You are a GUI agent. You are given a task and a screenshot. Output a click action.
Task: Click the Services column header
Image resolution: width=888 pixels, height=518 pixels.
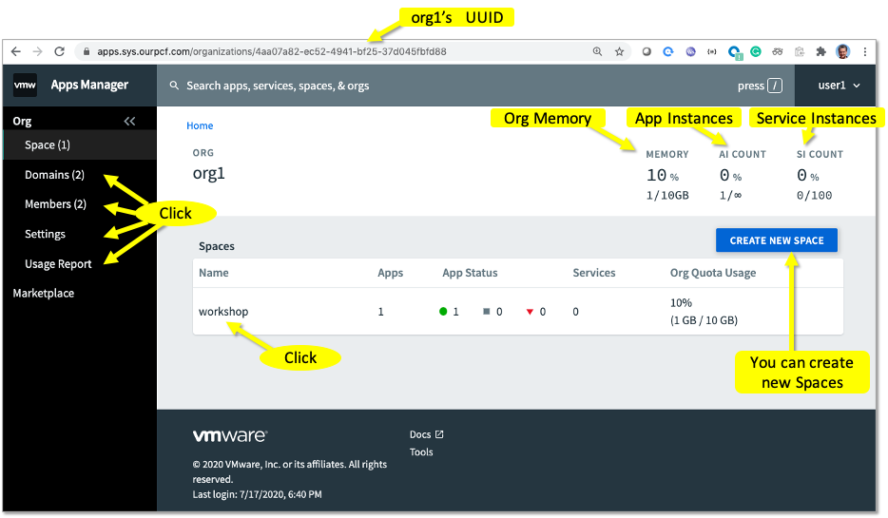594,273
